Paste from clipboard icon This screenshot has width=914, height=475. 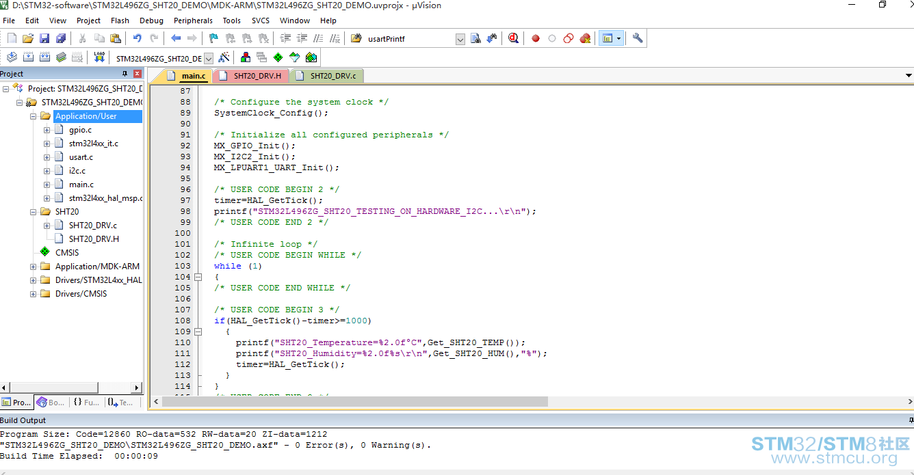click(x=116, y=38)
